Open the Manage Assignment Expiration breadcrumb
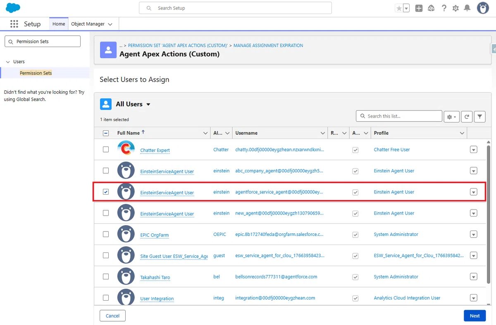496x325 pixels. [268, 45]
